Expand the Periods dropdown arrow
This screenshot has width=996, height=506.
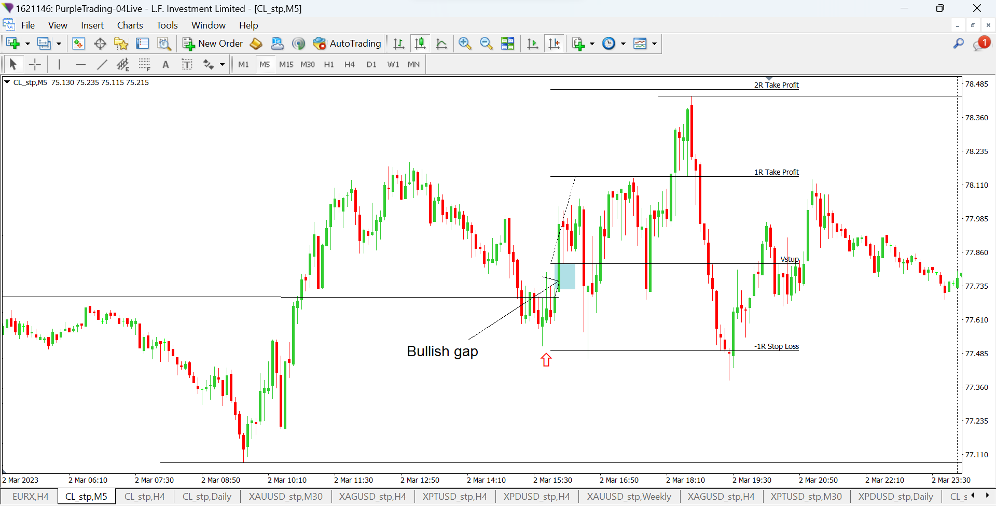click(623, 44)
